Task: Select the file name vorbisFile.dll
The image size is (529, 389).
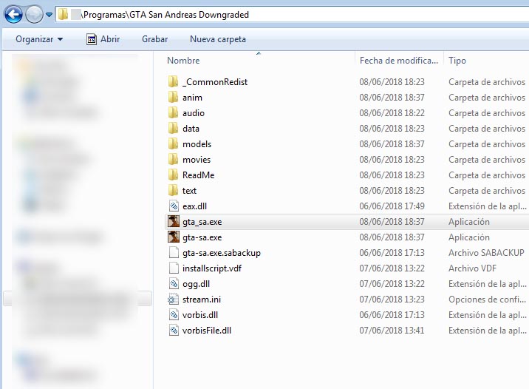Action: [207, 331]
